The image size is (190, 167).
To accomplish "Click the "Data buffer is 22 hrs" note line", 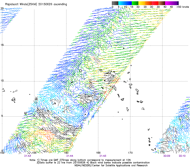I will click(x=93, y=163).
